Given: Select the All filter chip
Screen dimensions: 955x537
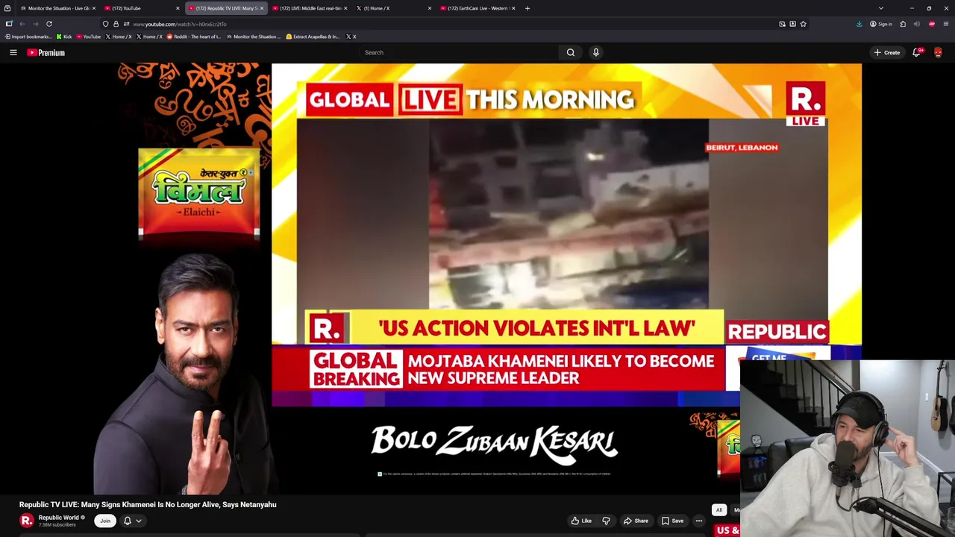Looking at the screenshot, I should click(x=718, y=510).
